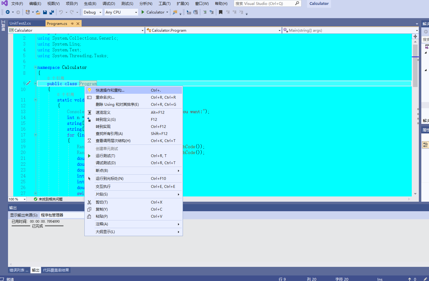Click the Find in Files toolbar icon

point(175,12)
